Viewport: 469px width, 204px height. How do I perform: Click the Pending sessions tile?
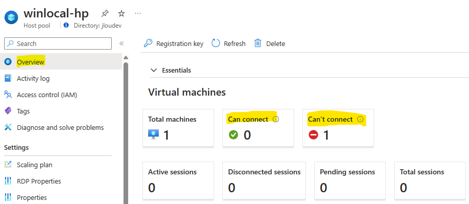tap(350, 180)
